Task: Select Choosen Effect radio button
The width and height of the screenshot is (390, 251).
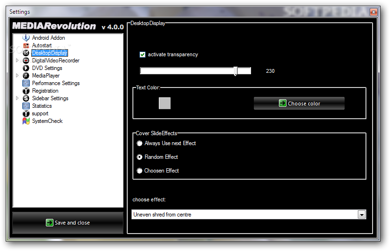Action: click(139, 171)
